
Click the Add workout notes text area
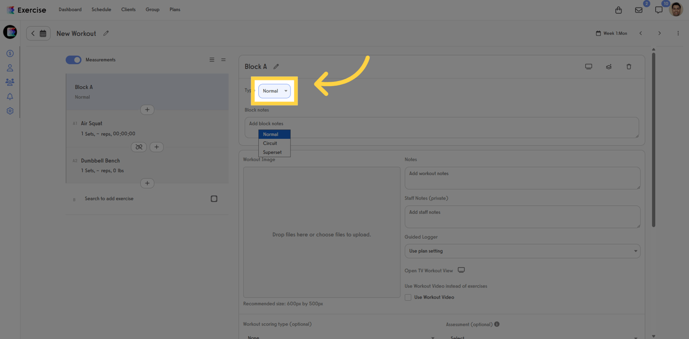click(x=523, y=178)
